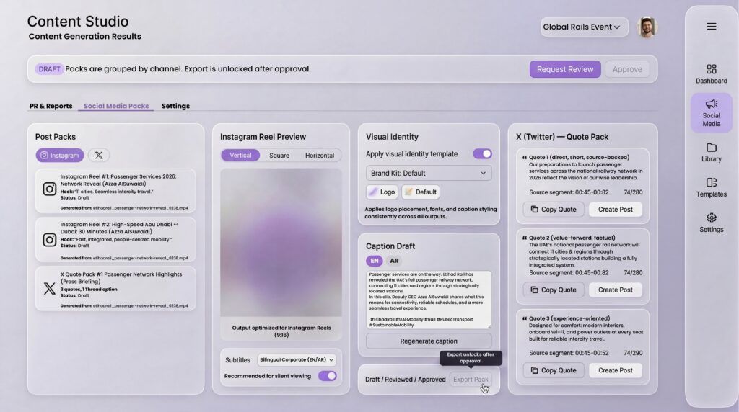Viewport: 739px width, 412px height.
Task: Switch to the PR & Reports tab
Action: pos(51,106)
